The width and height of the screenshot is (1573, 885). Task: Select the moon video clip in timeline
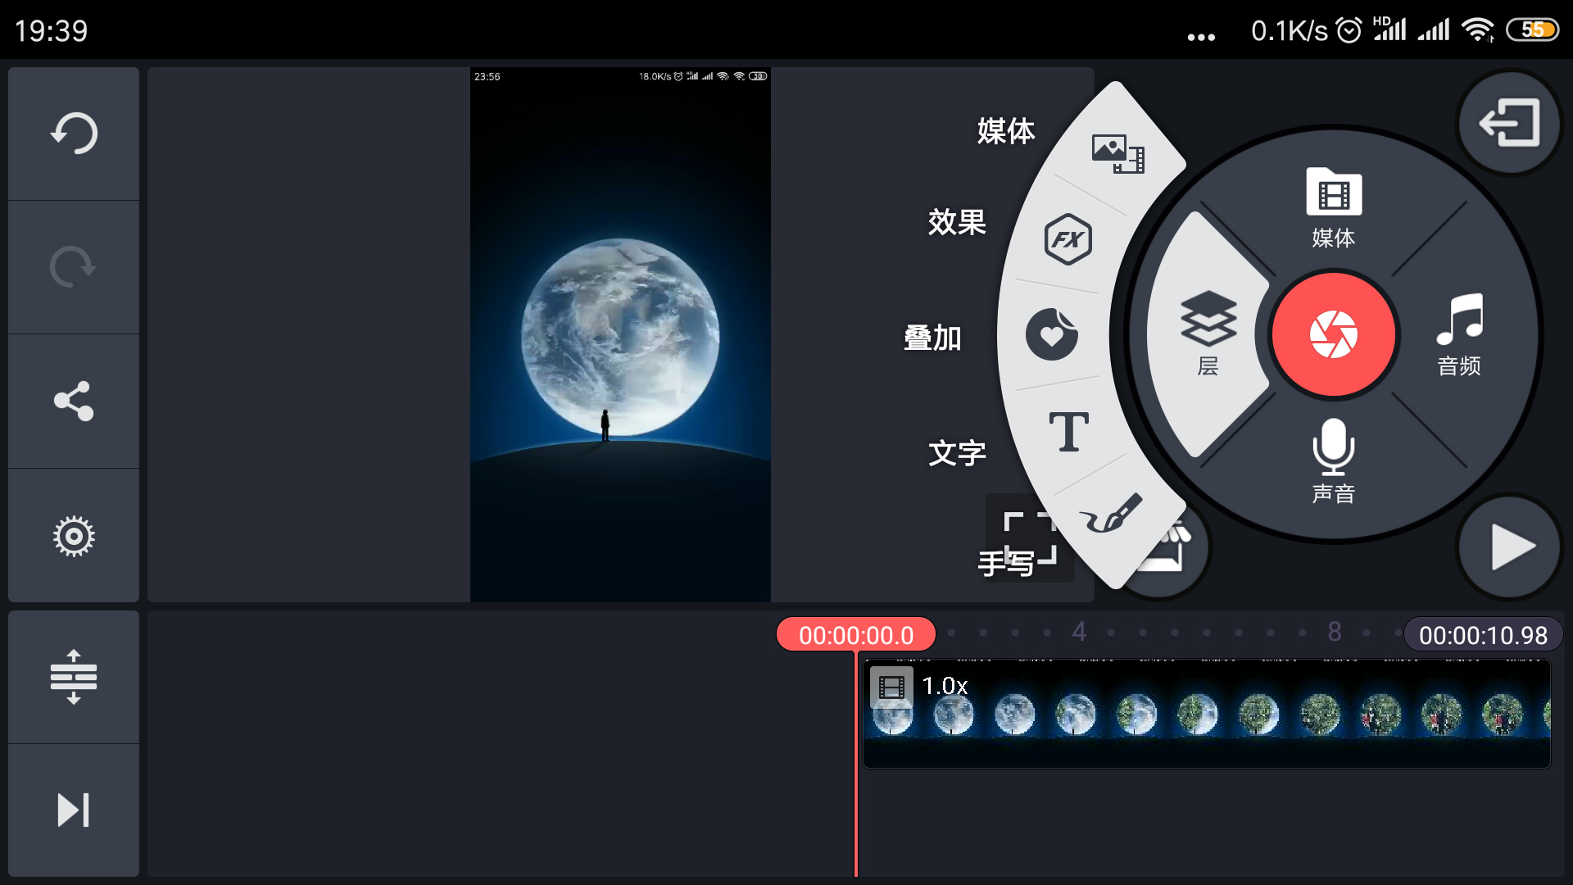tap(1207, 715)
